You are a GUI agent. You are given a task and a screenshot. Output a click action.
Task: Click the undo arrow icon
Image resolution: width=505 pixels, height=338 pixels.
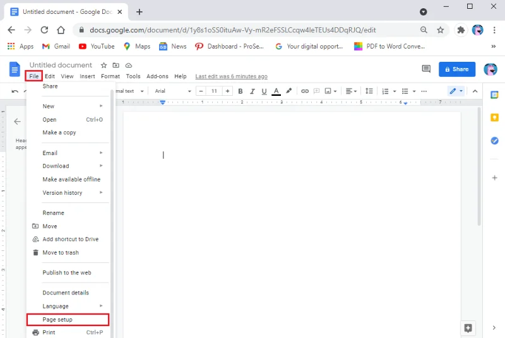click(x=15, y=91)
